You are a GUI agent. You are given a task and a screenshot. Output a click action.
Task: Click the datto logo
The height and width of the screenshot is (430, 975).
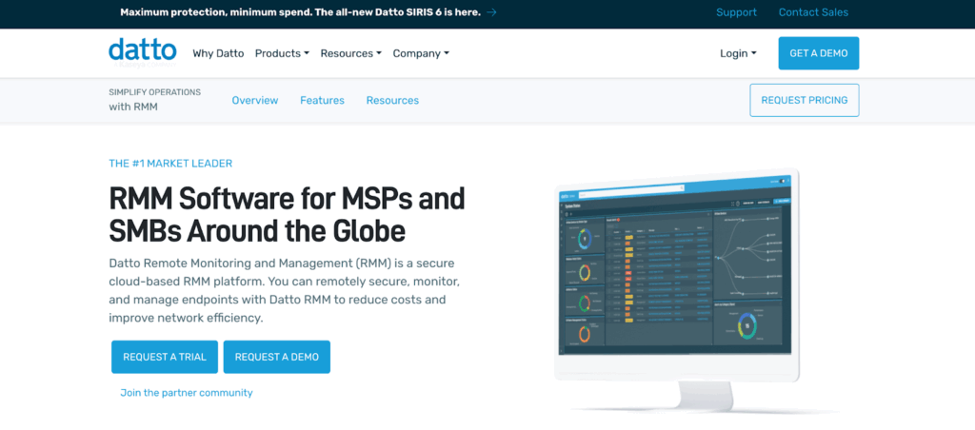[x=142, y=51]
